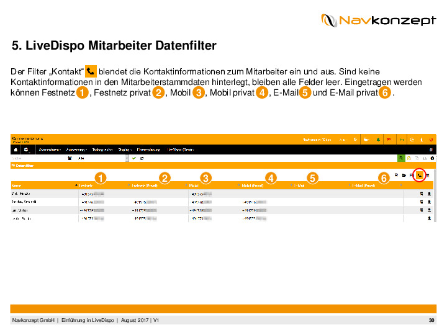
Task: Click into the Suche search field
Action: [38, 158]
